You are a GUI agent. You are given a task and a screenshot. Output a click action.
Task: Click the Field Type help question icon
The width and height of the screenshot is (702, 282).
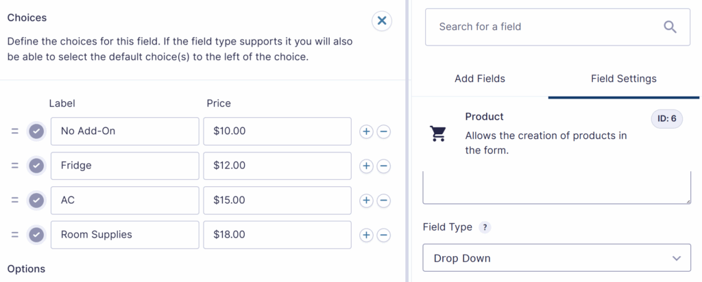point(485,227)
